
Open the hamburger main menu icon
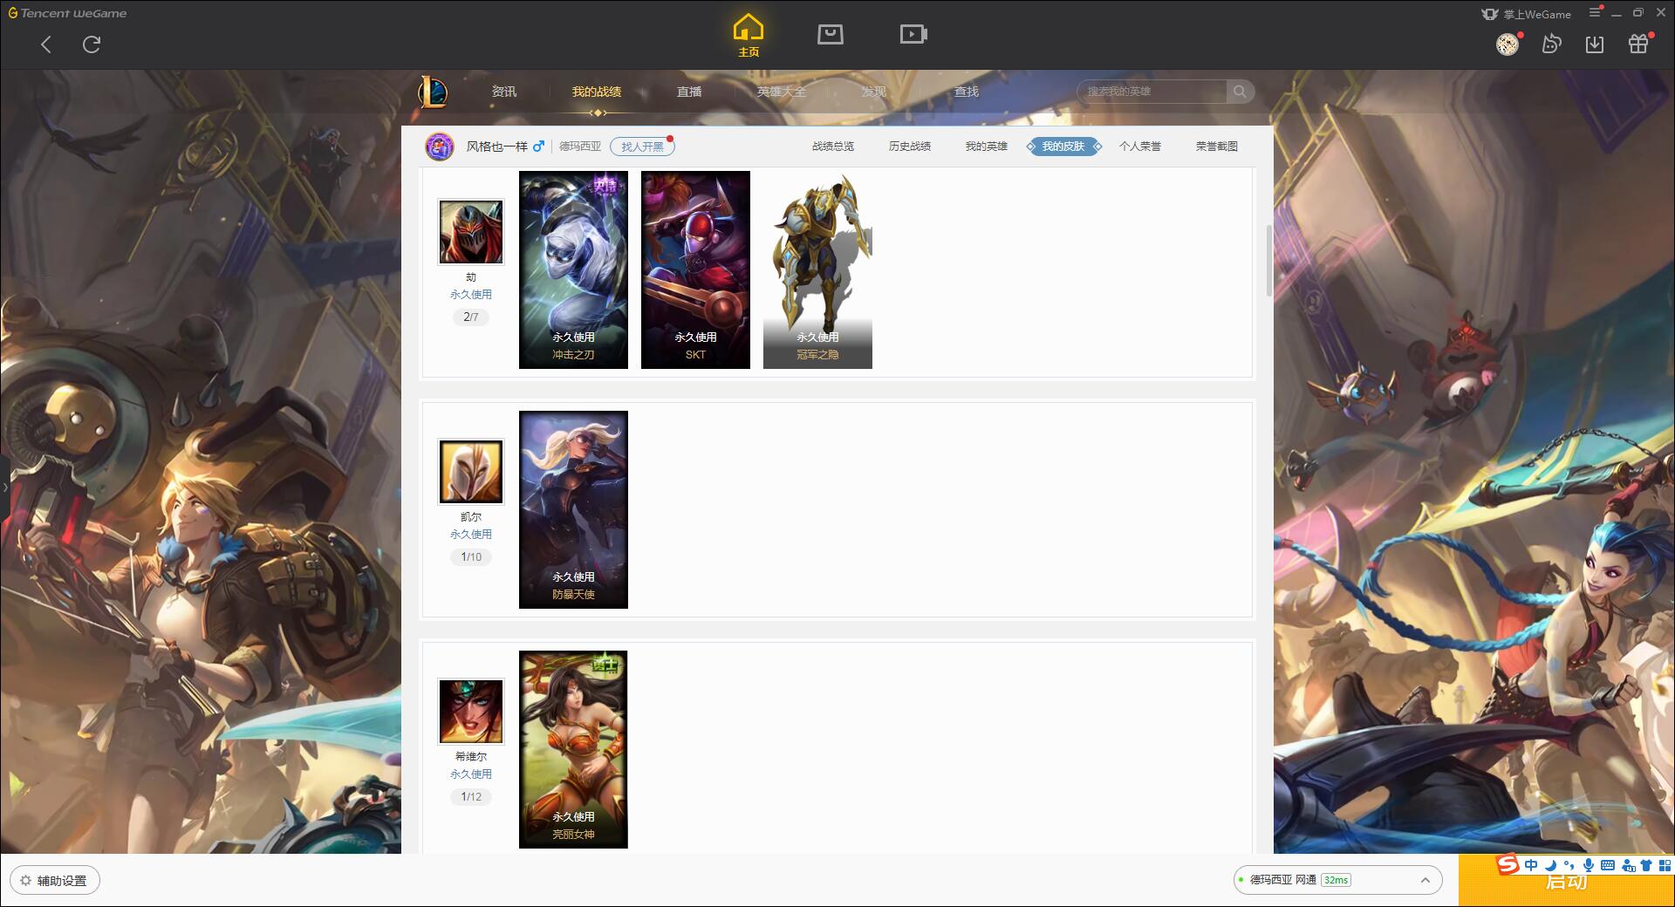1595,12
